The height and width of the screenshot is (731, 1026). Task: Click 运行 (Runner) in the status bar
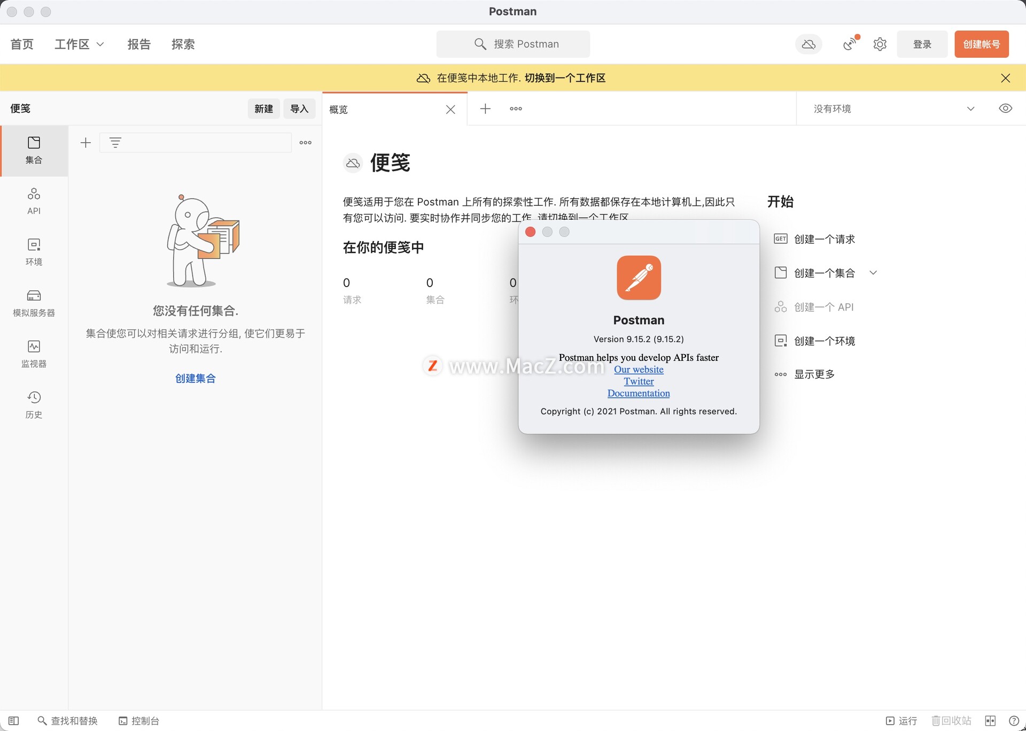point(901,721)
